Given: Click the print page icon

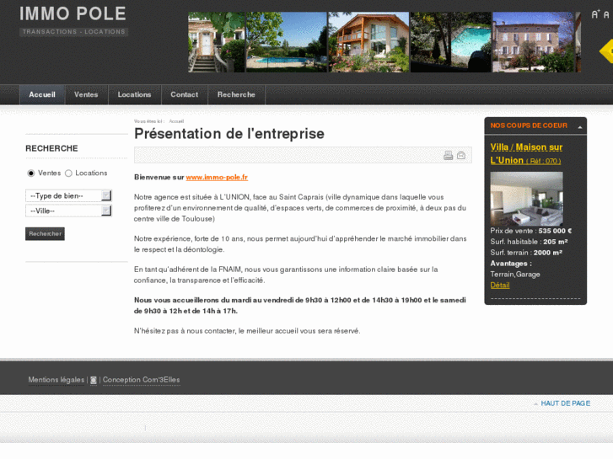Looking at the screenshot, I should 449,155.
